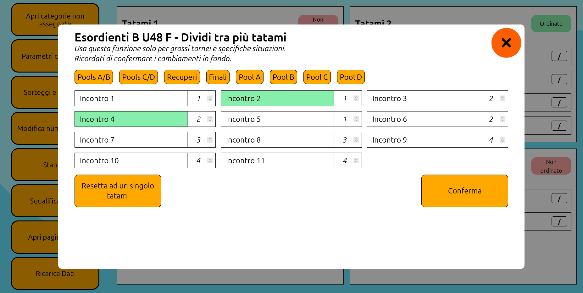Select the highlighted Incontro 4 match
583x293 pixels.
131,119
